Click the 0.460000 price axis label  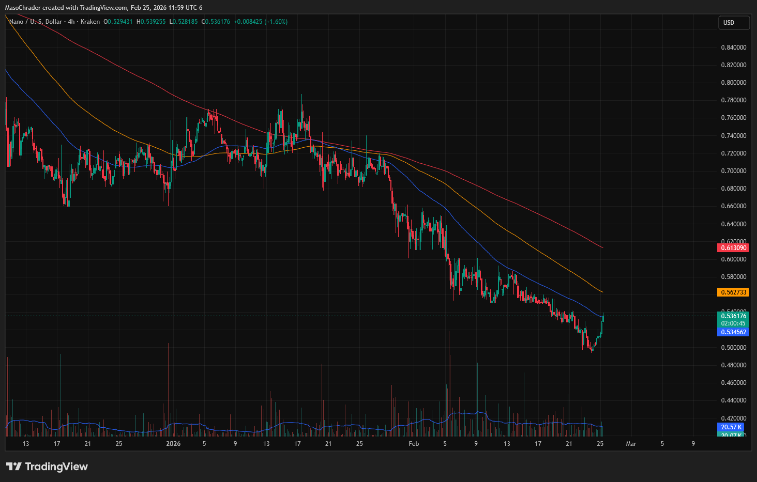(734, 383)
